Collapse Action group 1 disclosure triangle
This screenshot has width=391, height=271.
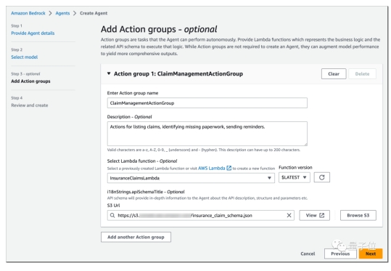[x=109, y=73]
